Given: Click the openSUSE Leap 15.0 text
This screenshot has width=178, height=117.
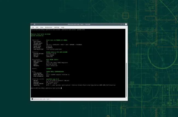Looking at the screenshot, I should pos(53,79).
